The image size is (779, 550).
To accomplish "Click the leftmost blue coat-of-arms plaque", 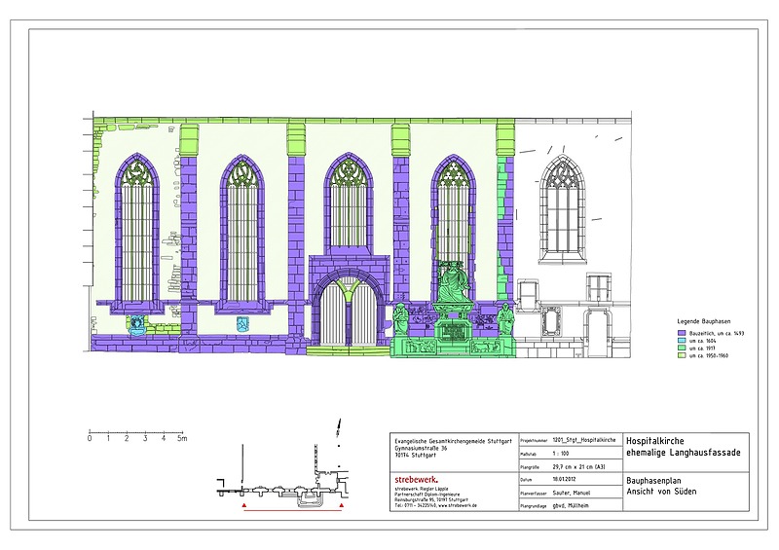I will coord(138,323).
